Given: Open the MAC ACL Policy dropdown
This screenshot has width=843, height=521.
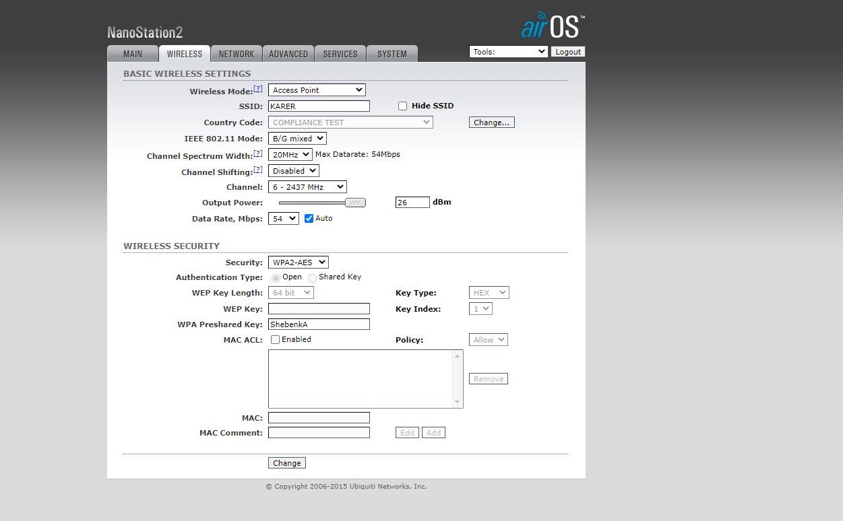Looking at the screenshot, I should click(x=488, y=340).
